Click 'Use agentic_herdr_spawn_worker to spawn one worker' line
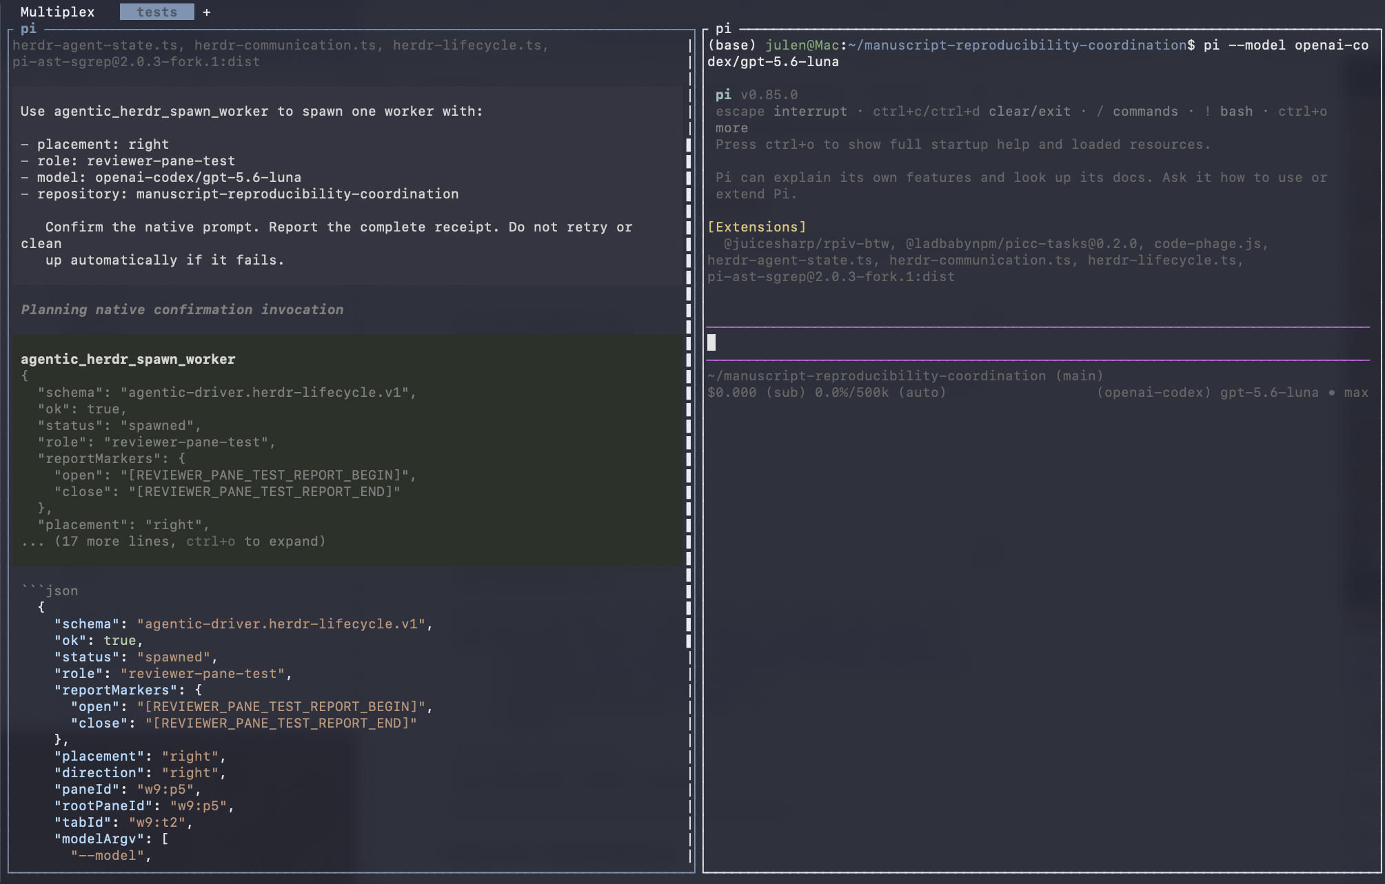1385x884 pixels. coord(252,111)
